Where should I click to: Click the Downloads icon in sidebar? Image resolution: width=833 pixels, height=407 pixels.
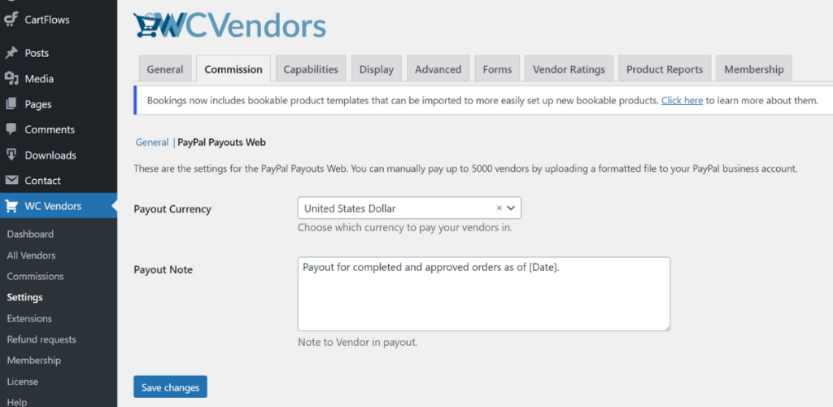click(11, 155)
